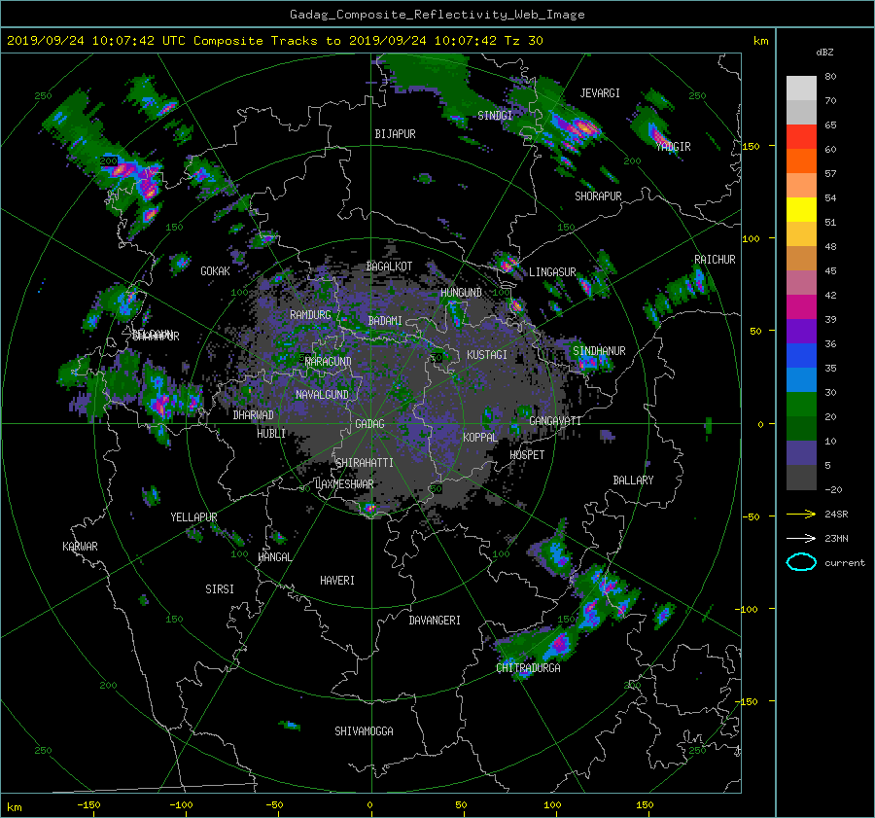Click the DAVANGERI city label
Image resolution: width=875 pixels, height=818 pixels.
(435, 621)
